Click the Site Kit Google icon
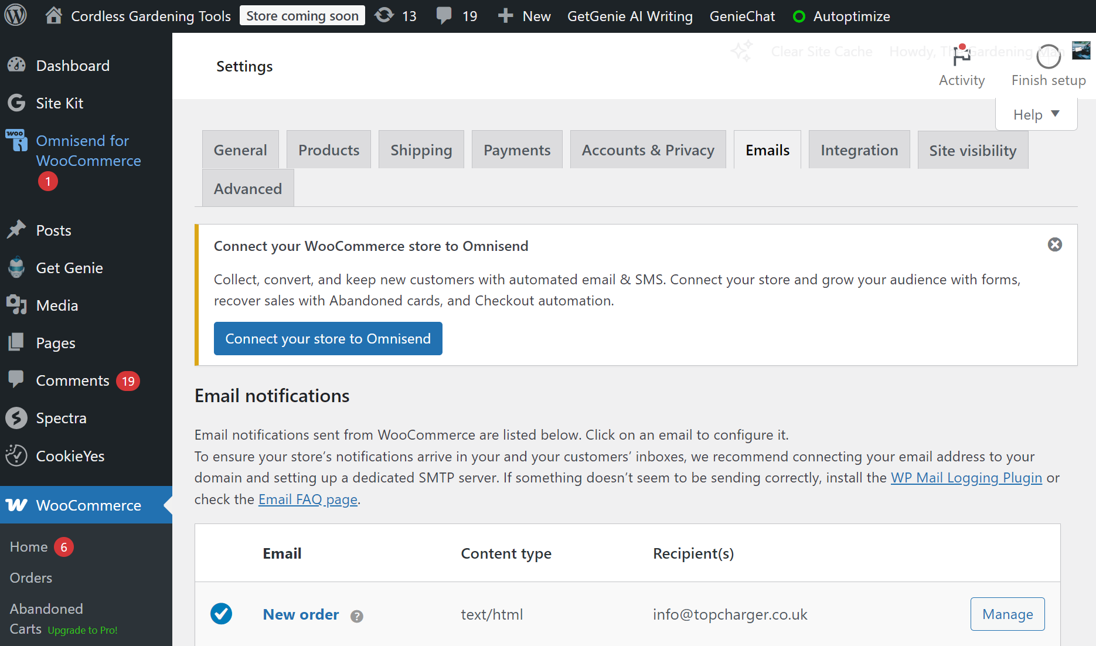The height and width of the screenshot is (646, 1096). click(x=16, y=103)
